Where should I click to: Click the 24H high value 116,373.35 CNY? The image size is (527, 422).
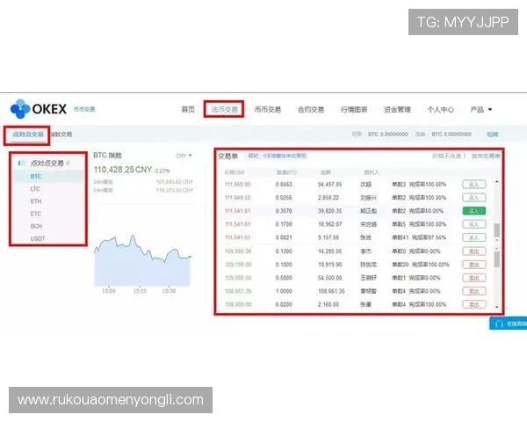(175, 191)
